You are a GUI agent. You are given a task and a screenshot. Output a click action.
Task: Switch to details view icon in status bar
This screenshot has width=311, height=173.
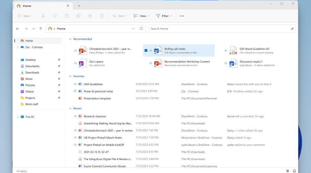pyautogui.click(x=288, y=171)
